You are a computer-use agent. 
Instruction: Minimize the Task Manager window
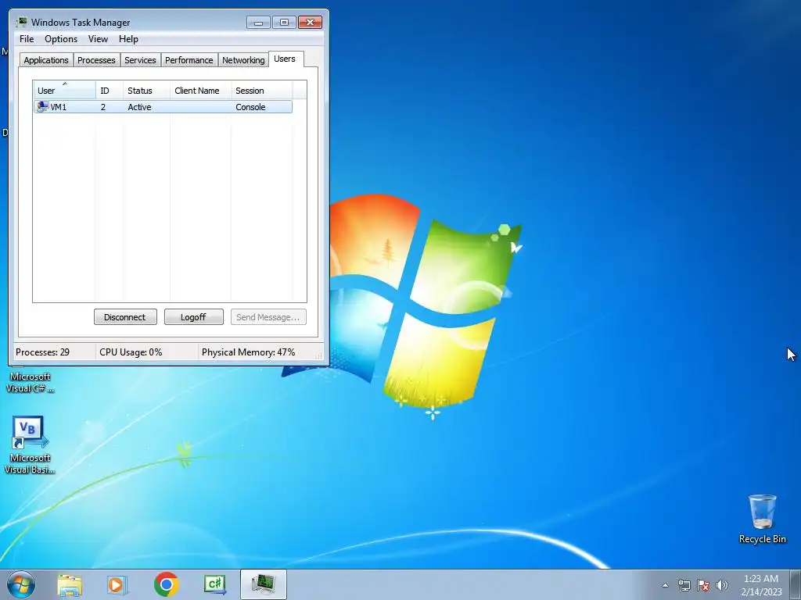click(x=258, y=23)
